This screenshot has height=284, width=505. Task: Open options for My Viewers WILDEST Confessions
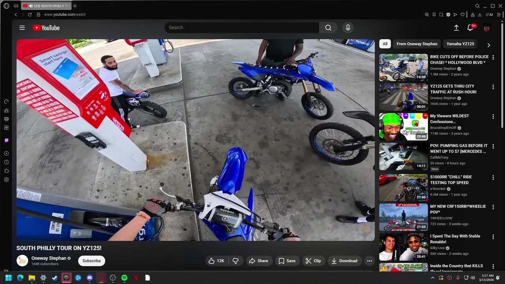(x=493, y=117)
